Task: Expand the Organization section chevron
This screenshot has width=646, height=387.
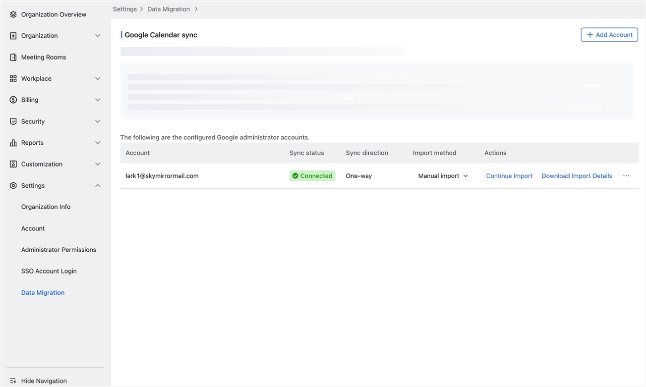Action: [98, 36]
